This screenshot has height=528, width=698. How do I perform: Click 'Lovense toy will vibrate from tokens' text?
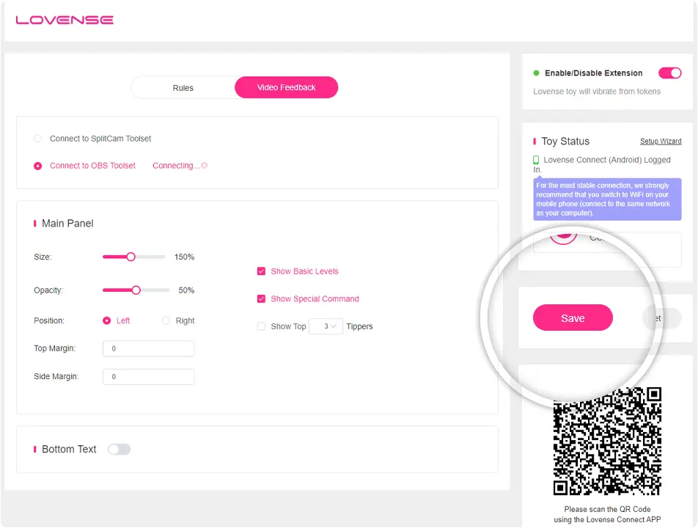tap(597, 91)
